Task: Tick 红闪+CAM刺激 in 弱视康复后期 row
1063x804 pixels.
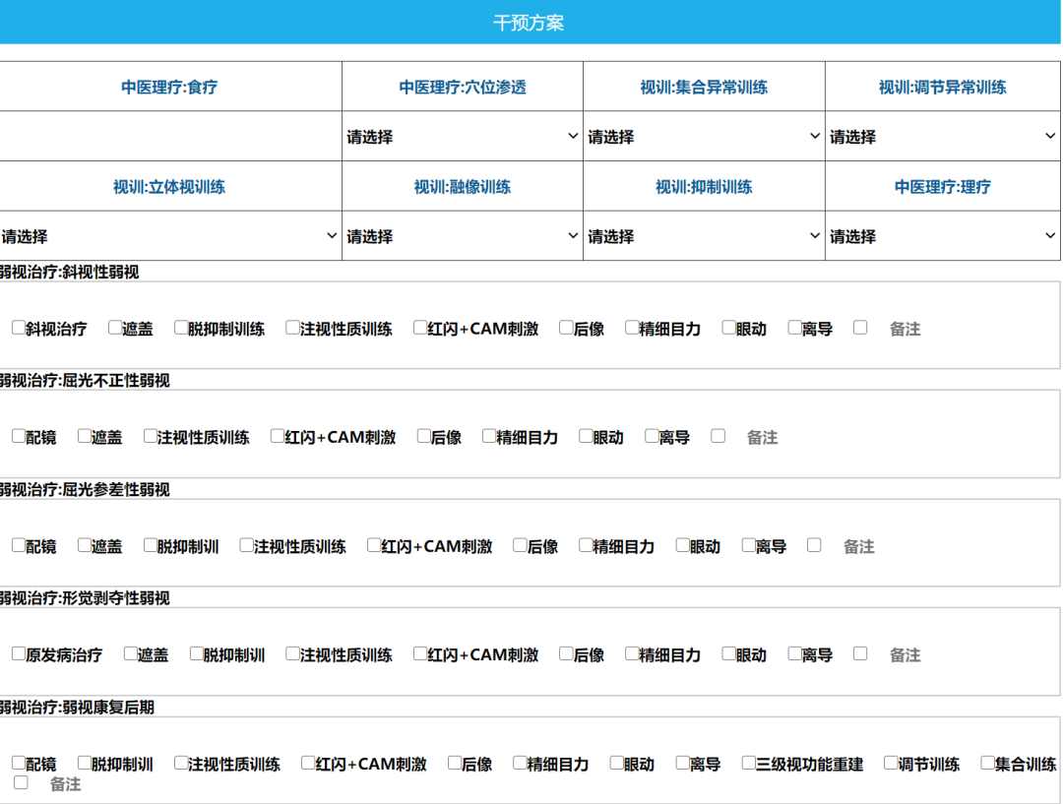Action: 308,763
